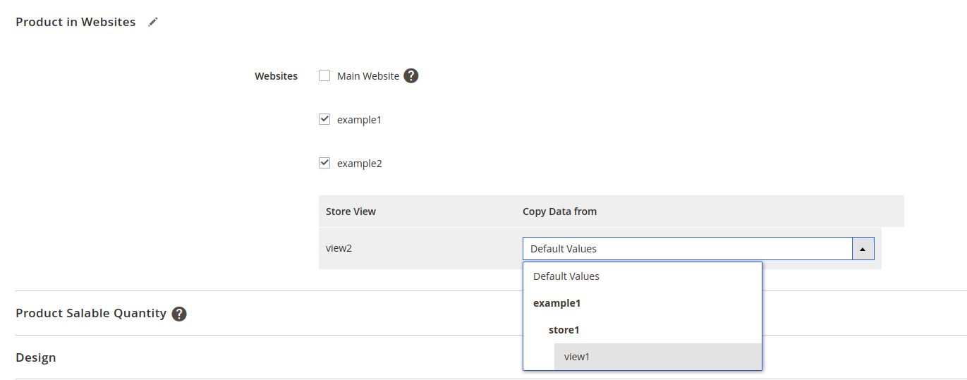The height and width of the screenshot is (380, 967).
Task: Uncheck the example1 website checkbox
Action: coord(324,120)
